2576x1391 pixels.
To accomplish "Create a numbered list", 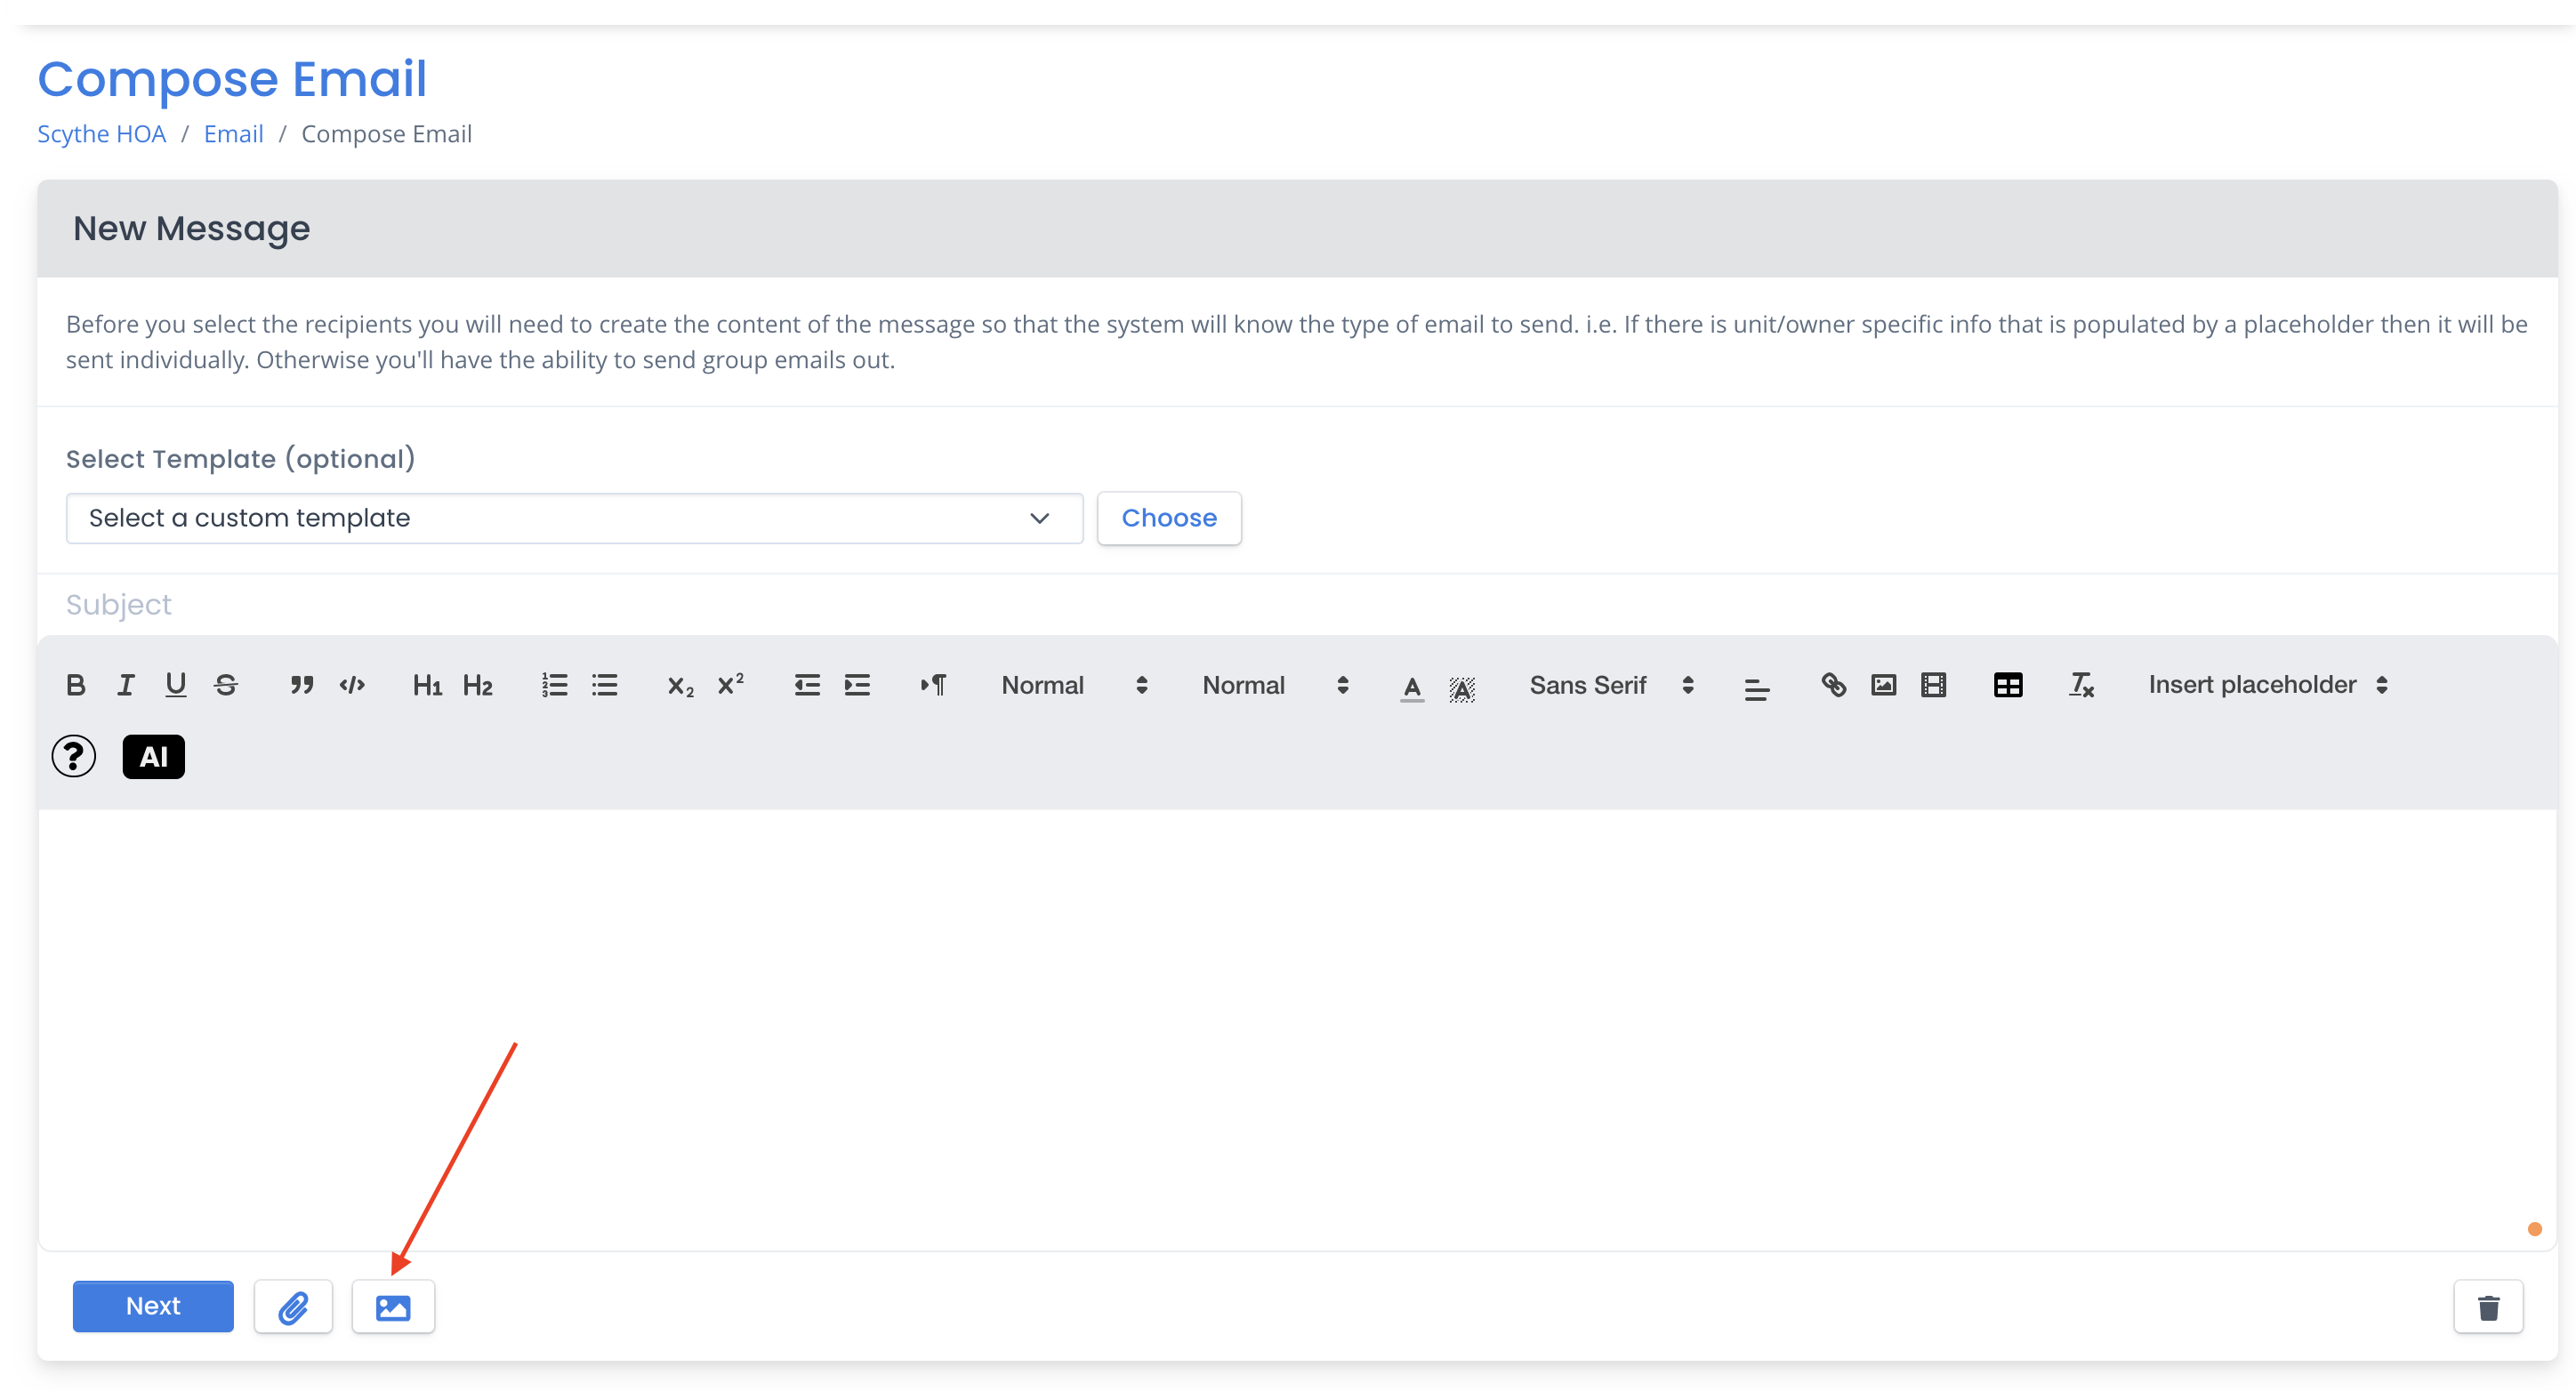I will coord(555,685).
